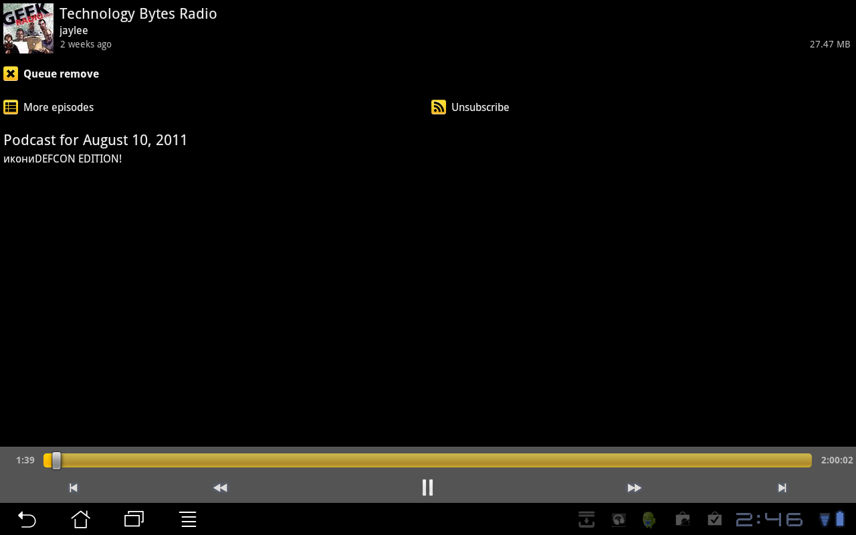Screen dimensions: 856x535
Task: Open the download notification icon
Action: click(x=586, y=519)
